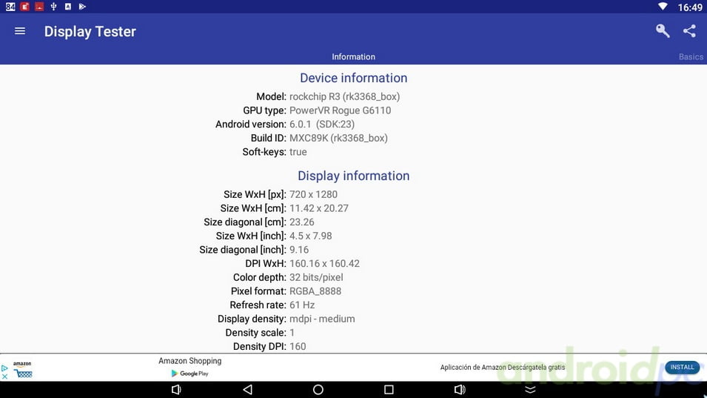Tap the USB notification icon in status bar
Viewport: 707px width, 398px height.
click(x=53, y=7)
